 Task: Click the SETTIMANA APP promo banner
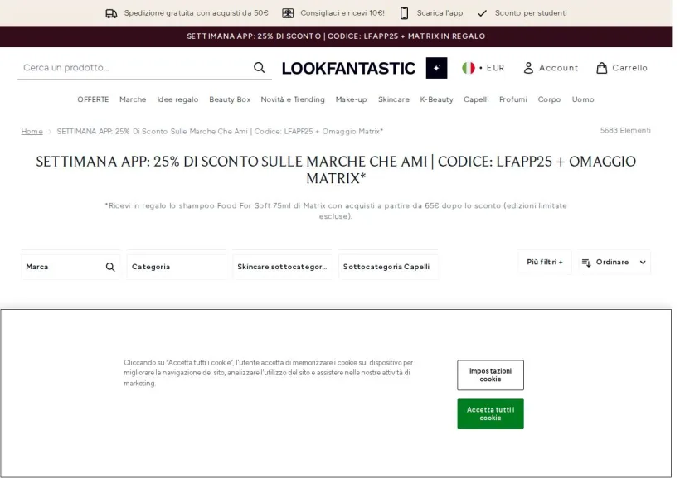click(336, 36)
